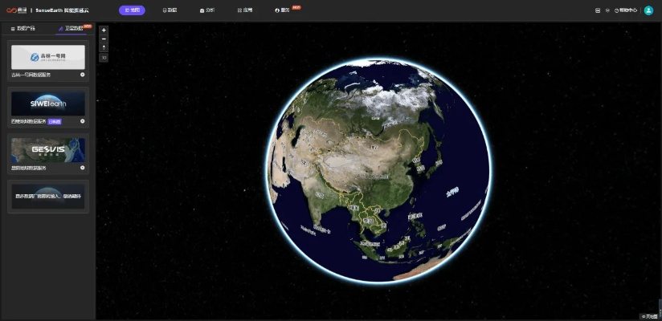Click the double-chevron icon in the top bar
Viewport: 662px width, 321px height.
point(607,10)
